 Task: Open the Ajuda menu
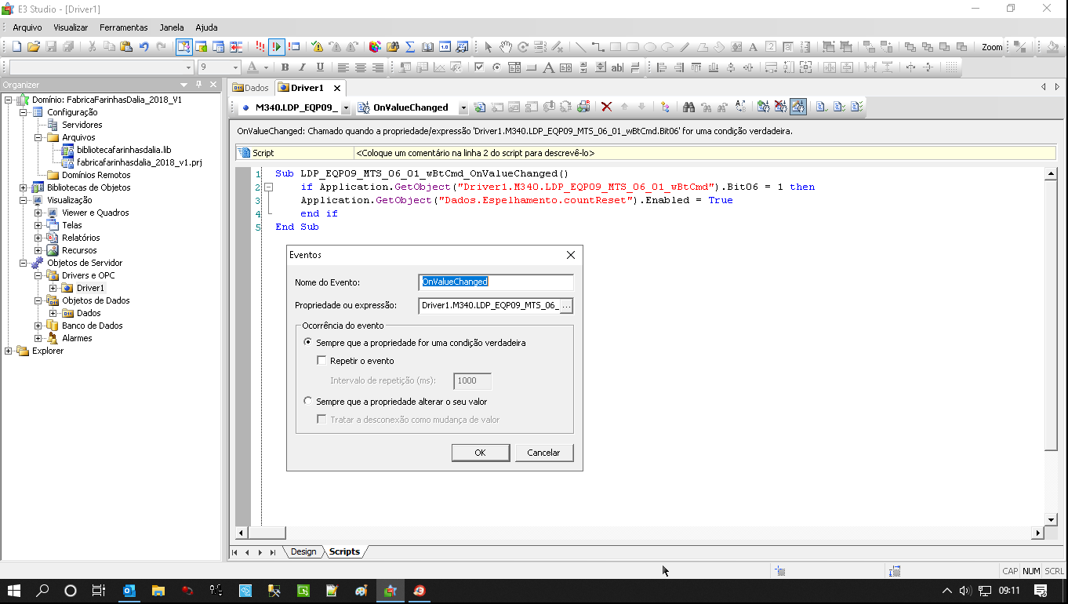pos(206,27)
